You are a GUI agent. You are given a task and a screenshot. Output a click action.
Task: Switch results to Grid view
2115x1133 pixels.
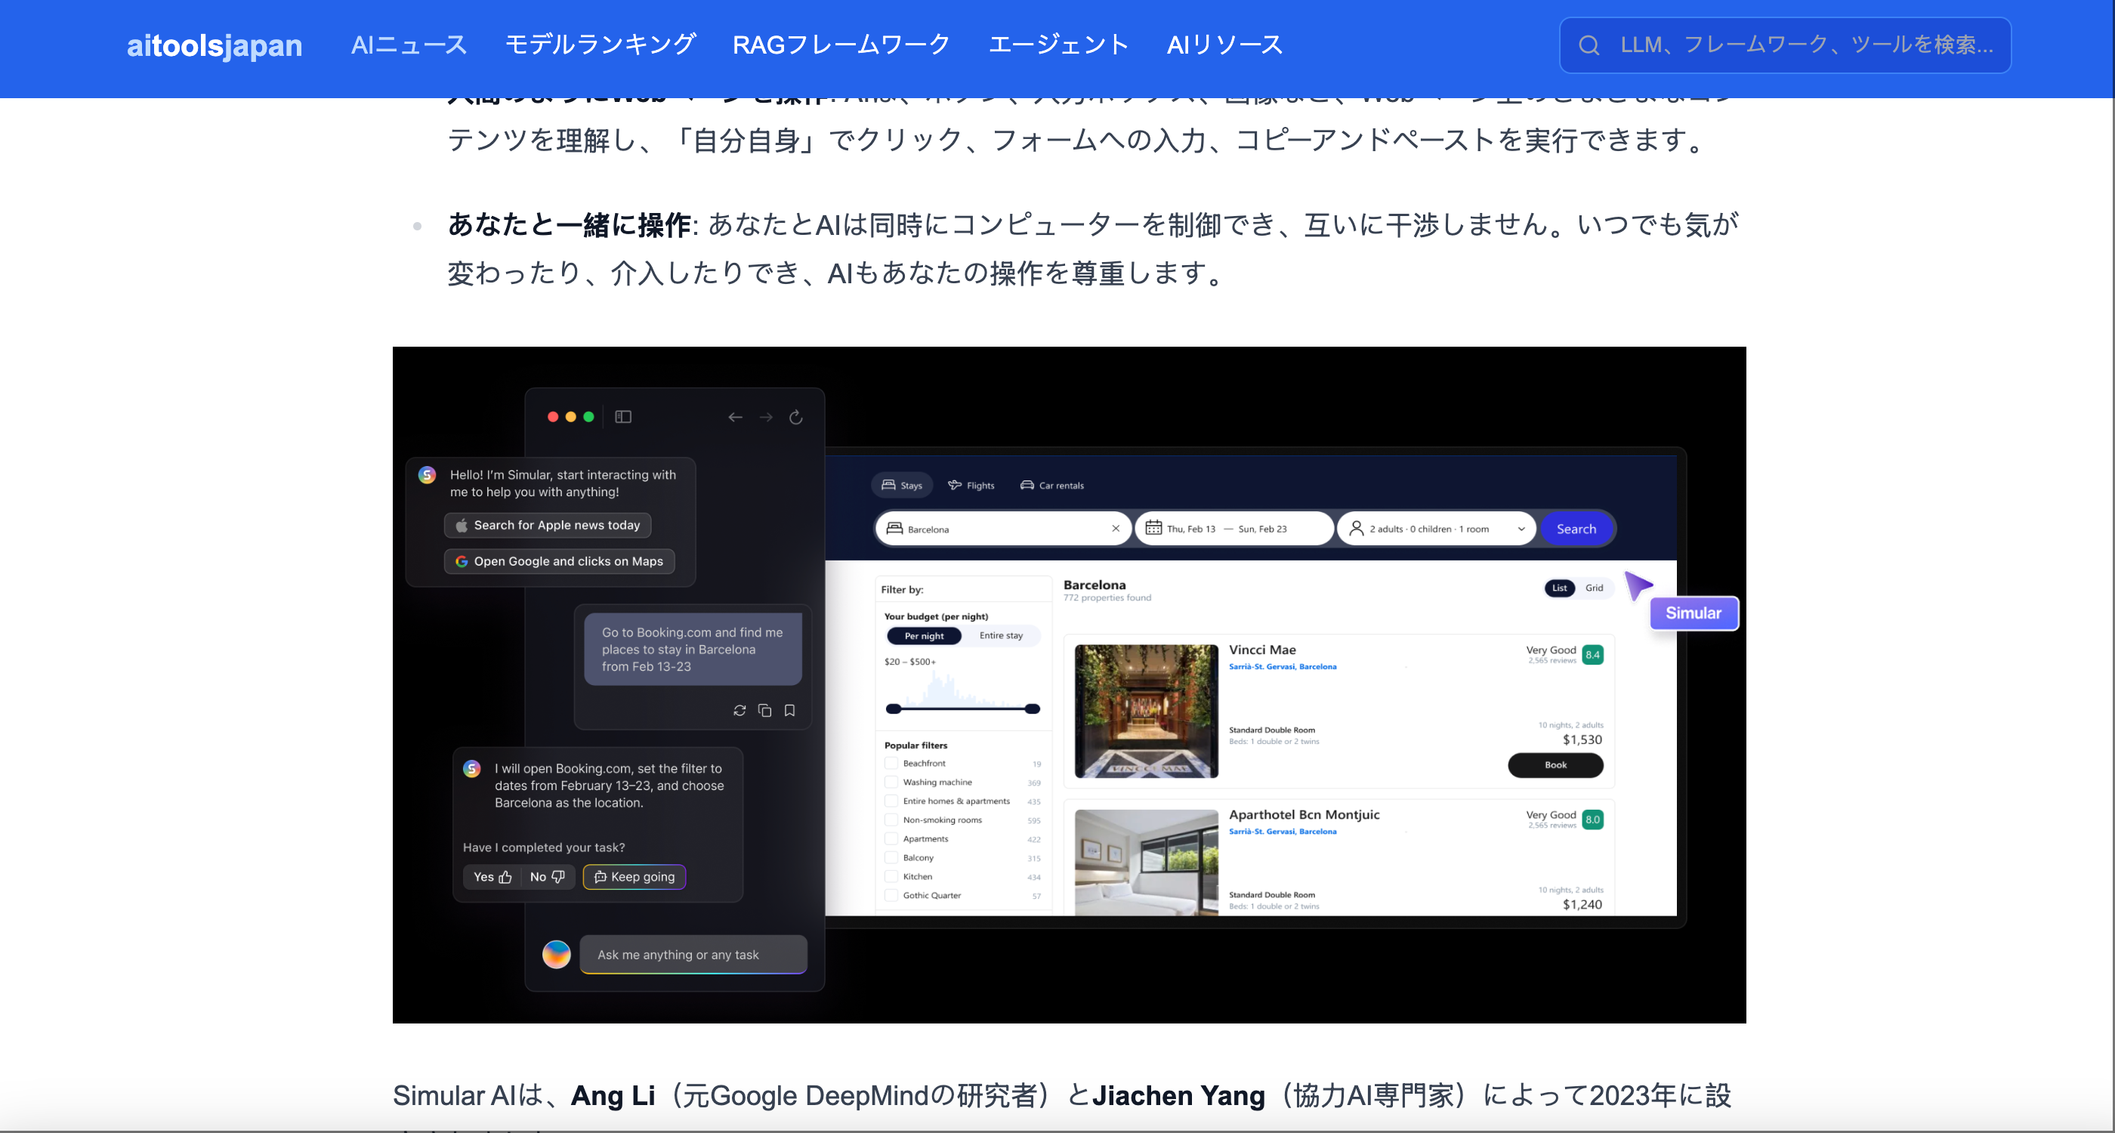[1594, 588]
